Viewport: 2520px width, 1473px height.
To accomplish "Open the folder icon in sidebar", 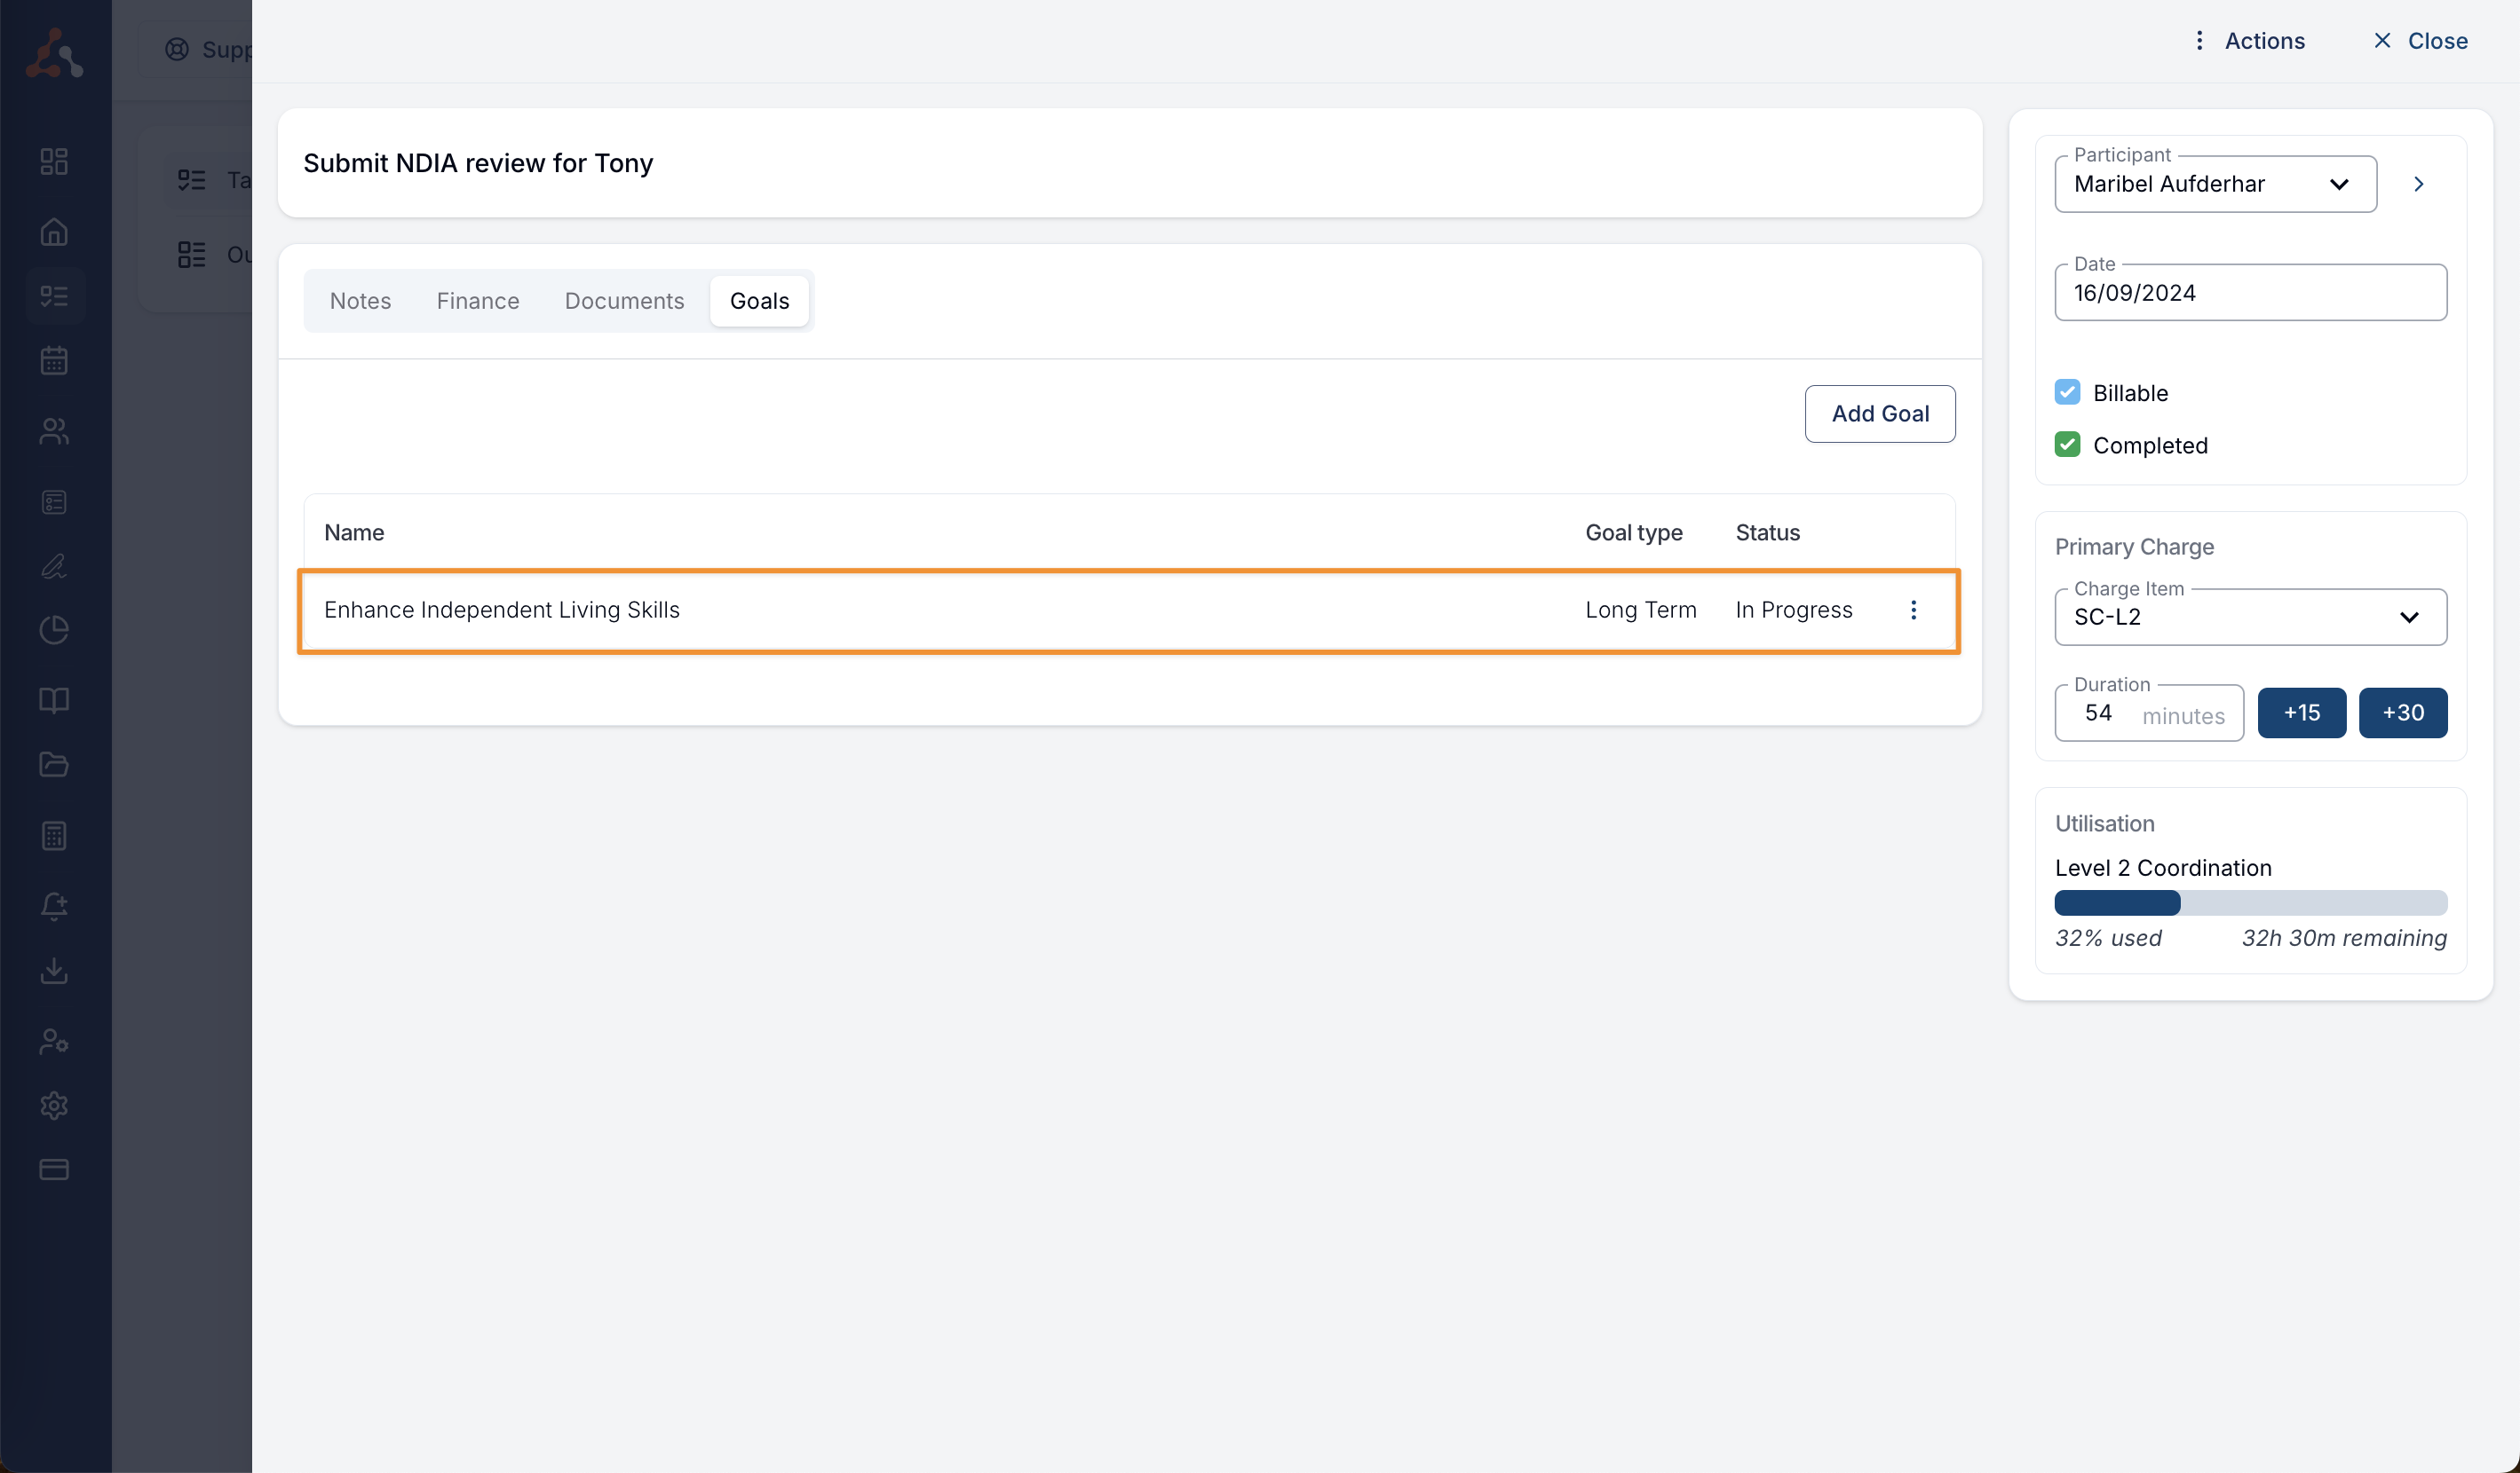I will pos(54,766).
